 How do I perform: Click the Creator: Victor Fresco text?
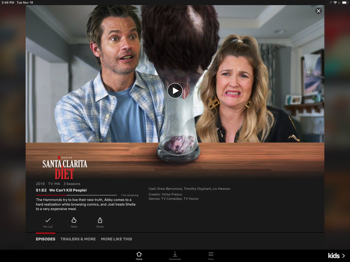pos(165,194)
